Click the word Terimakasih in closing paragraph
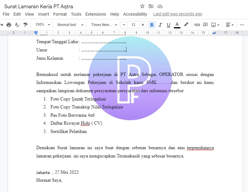 128,156
